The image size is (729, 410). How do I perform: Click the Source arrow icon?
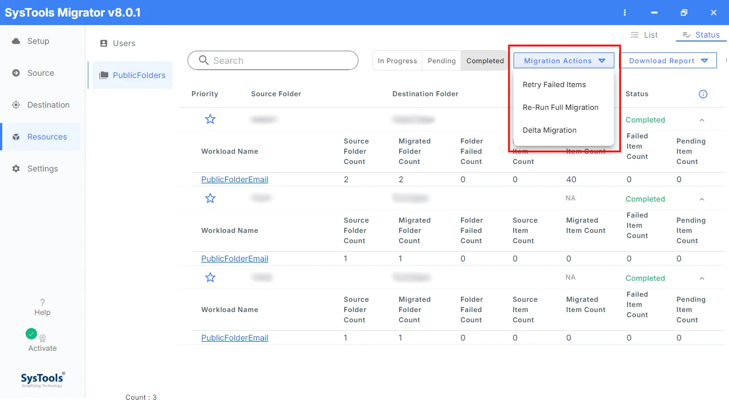(x=16, y=73)
